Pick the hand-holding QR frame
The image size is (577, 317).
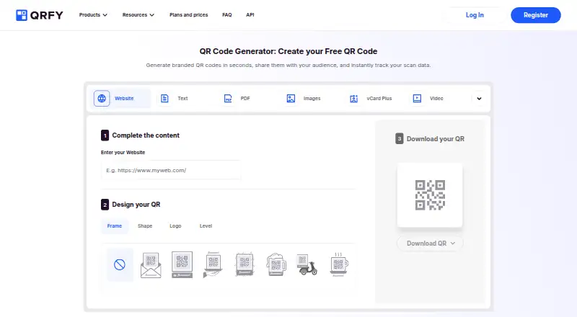pyautogui.click(x=213, y=265)
